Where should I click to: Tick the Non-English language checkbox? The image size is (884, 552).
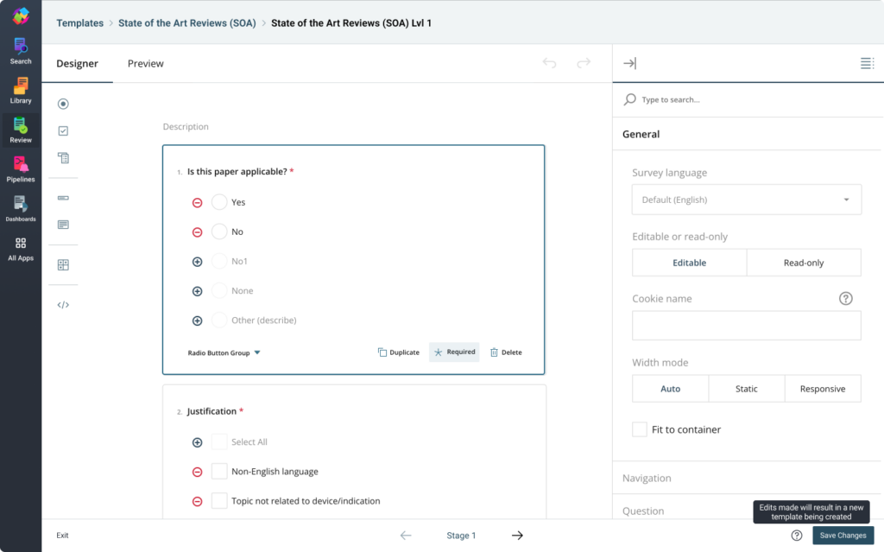(x=219, y=472)
